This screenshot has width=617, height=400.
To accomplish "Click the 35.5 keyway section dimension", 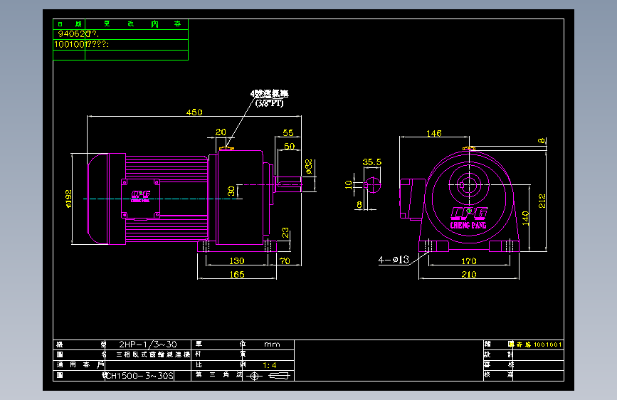I will click(x=372, y=162).
